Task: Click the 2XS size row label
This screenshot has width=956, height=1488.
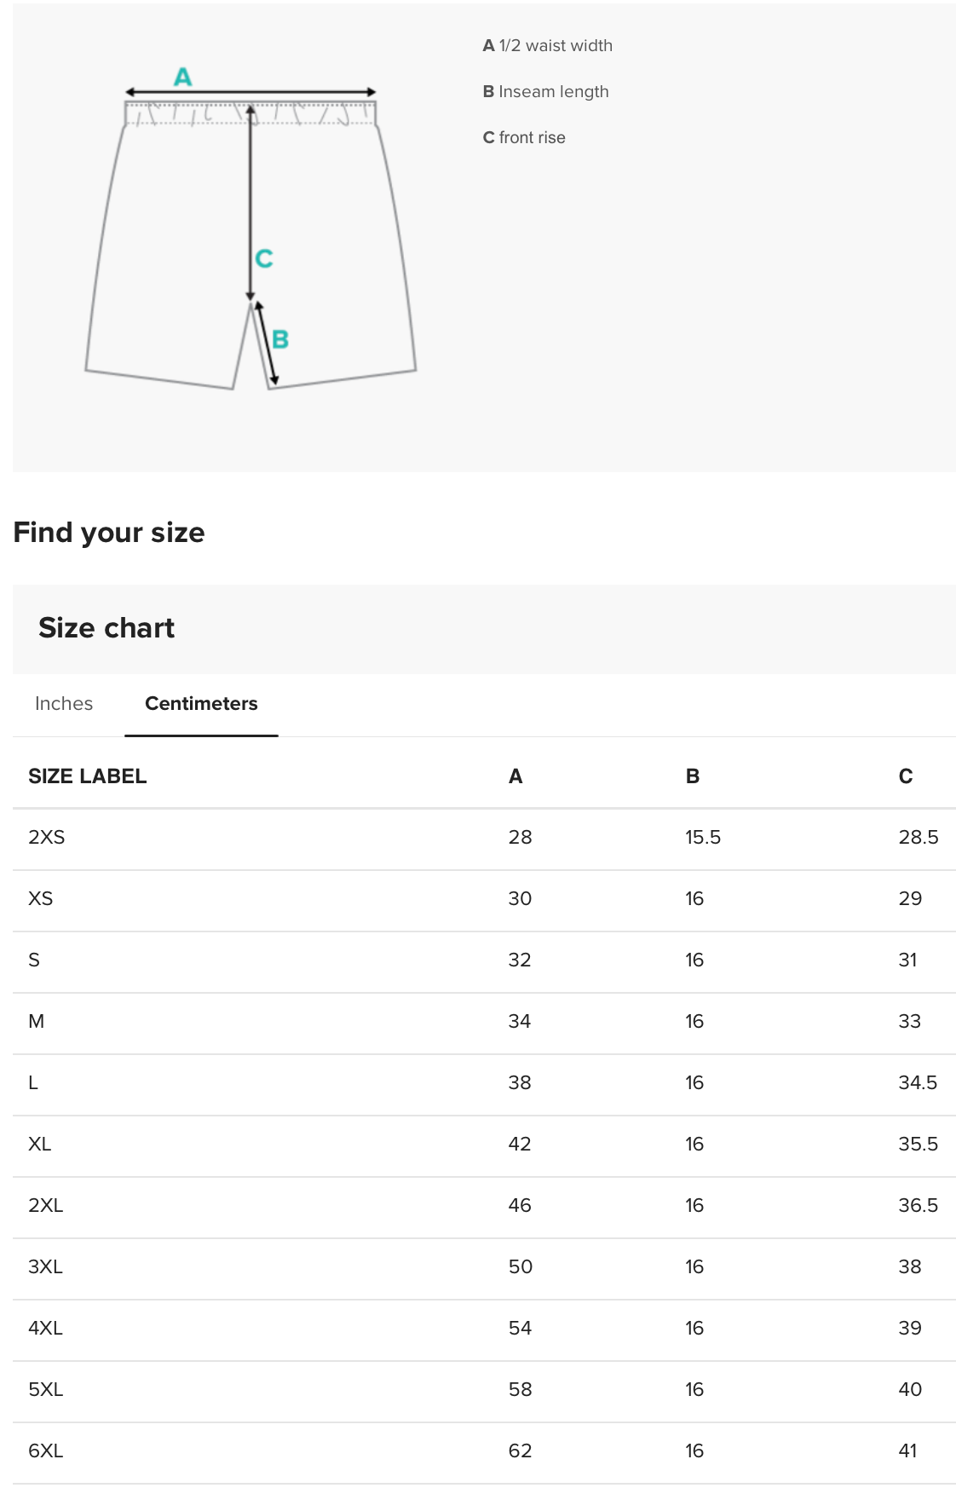Action: (47, 838)
